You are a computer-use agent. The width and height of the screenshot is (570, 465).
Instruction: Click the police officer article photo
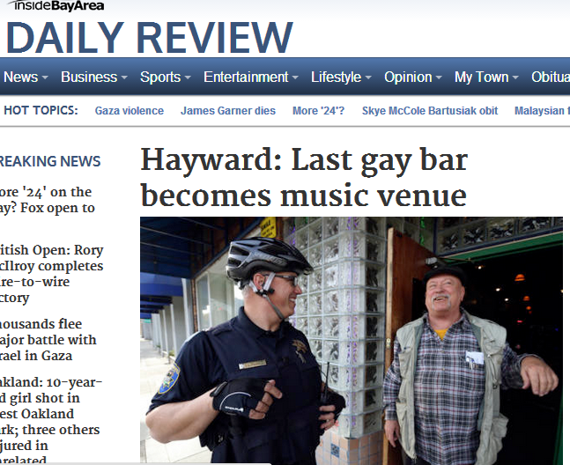pos(352,341)
